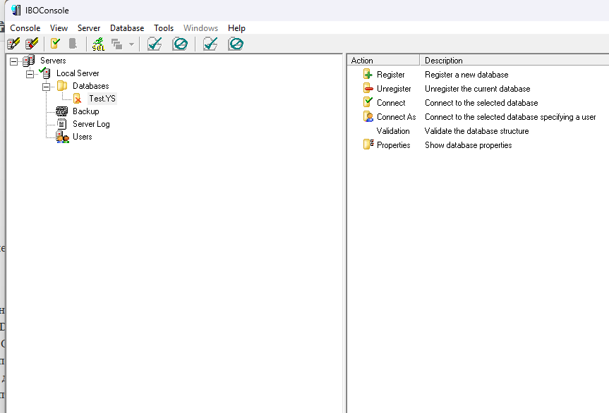609x413 pixels.
Task: Collapse the Servers root node
Action: click(x=13, y=61)
